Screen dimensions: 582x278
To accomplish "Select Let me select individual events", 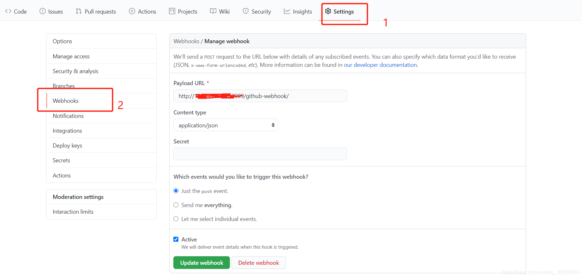I will pos(176,219).
